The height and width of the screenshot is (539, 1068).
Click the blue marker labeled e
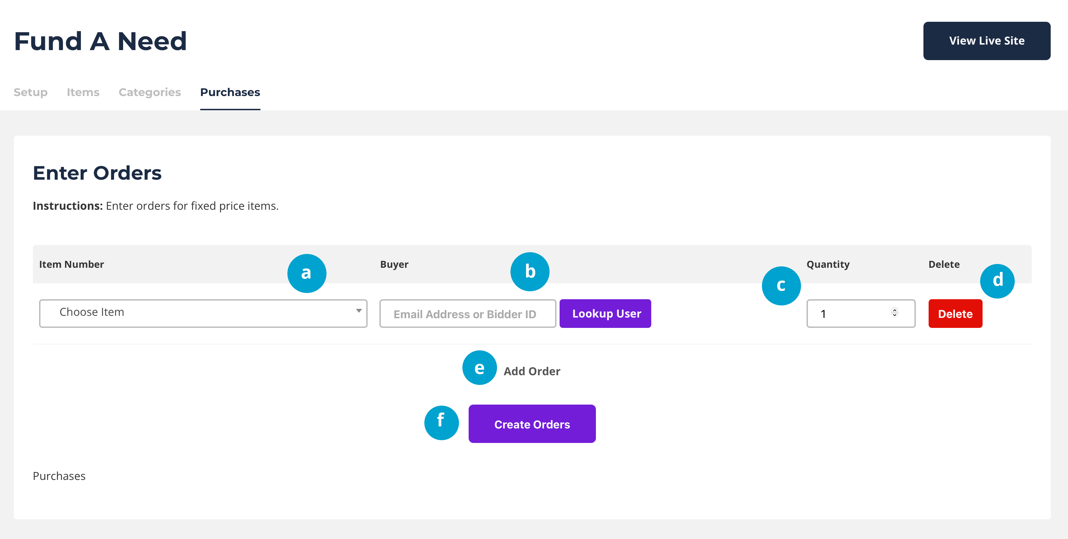[479, 368]
